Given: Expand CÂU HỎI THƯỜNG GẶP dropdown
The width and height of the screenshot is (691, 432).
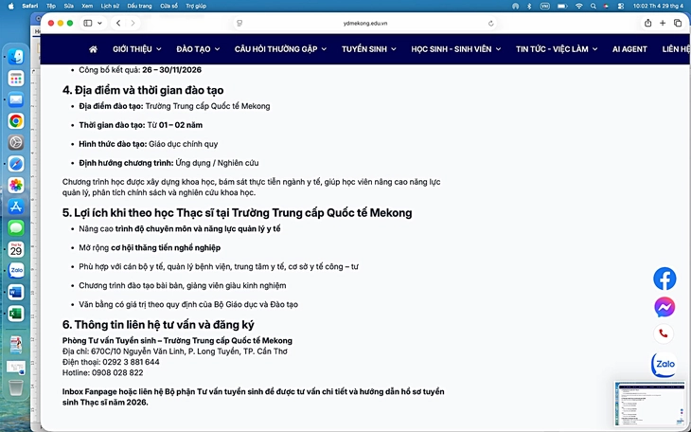Looking at the screenshot, I should pos(280,49).
